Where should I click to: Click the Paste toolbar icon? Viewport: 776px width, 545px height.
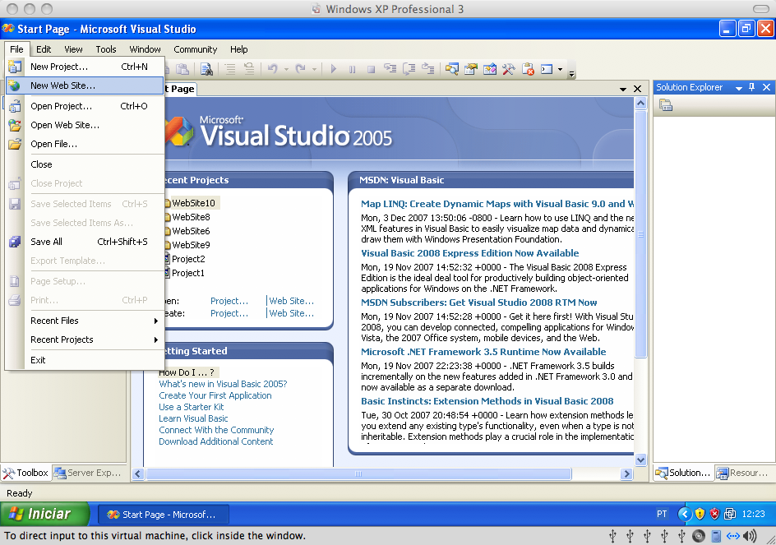pos(182,69)
